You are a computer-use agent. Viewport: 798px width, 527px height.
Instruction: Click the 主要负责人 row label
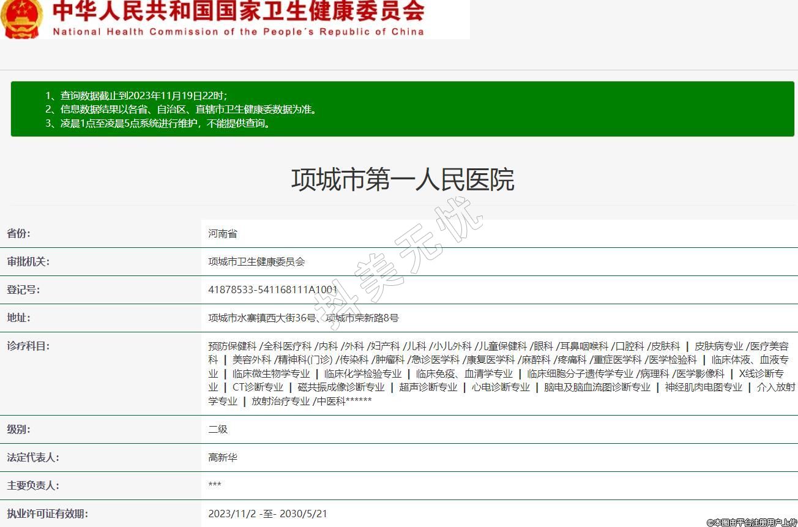(x=33, y=485)
